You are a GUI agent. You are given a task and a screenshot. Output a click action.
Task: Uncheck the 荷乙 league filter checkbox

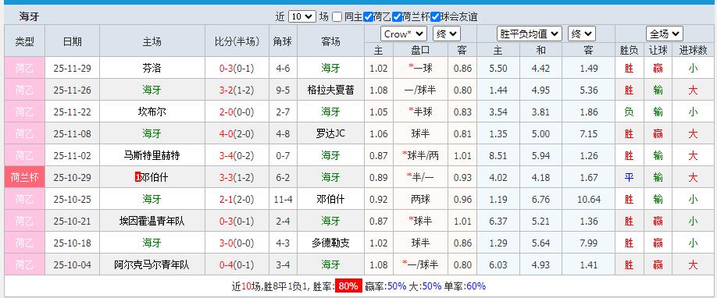coord(369,17)
